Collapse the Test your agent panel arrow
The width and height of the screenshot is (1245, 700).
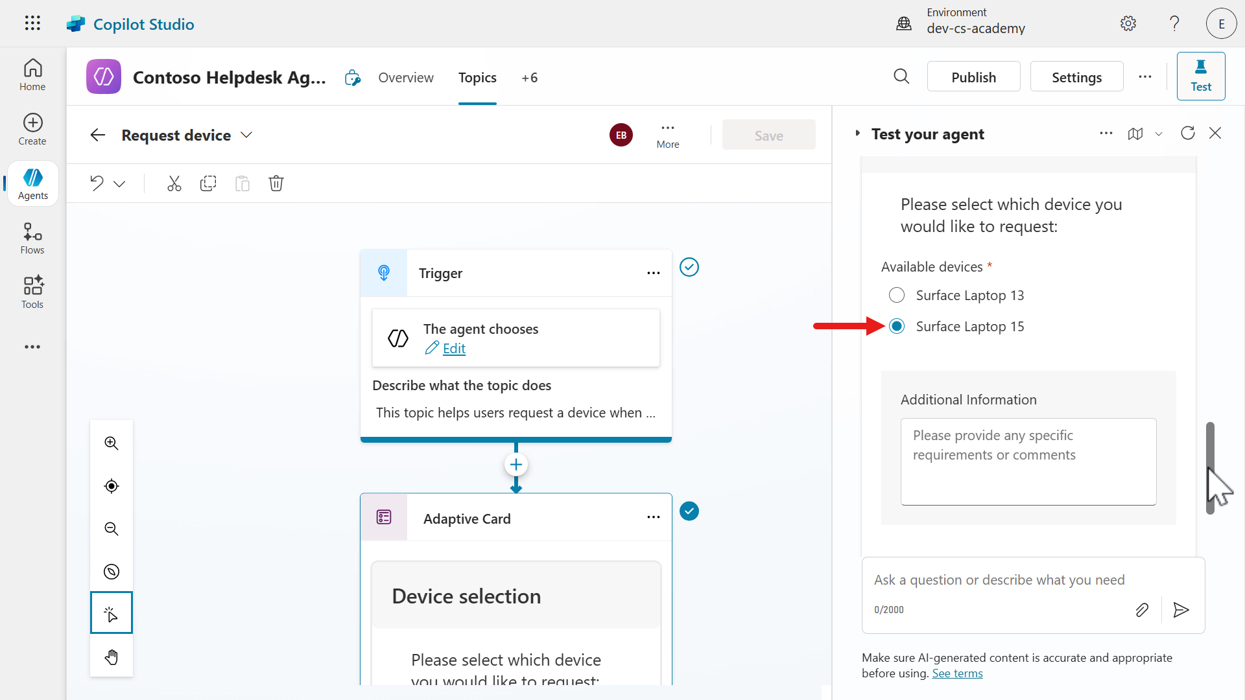pos(857,134)
